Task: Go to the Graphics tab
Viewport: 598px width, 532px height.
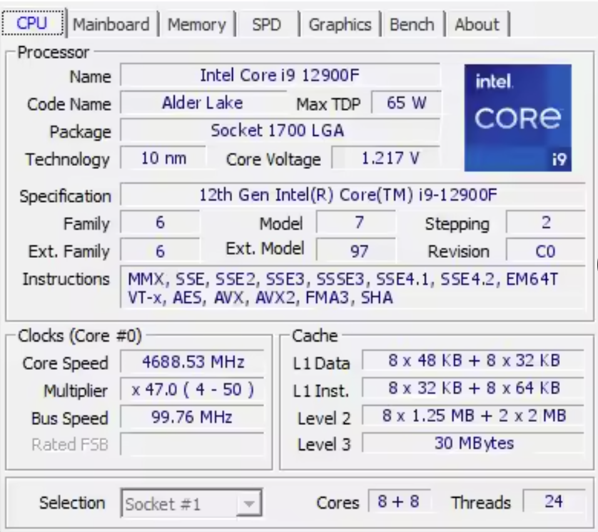Action: click(x=340, y=25)
